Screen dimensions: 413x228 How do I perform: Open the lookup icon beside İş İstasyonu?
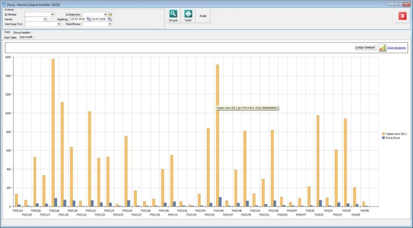pyautogui.click(x=110, y=14)
